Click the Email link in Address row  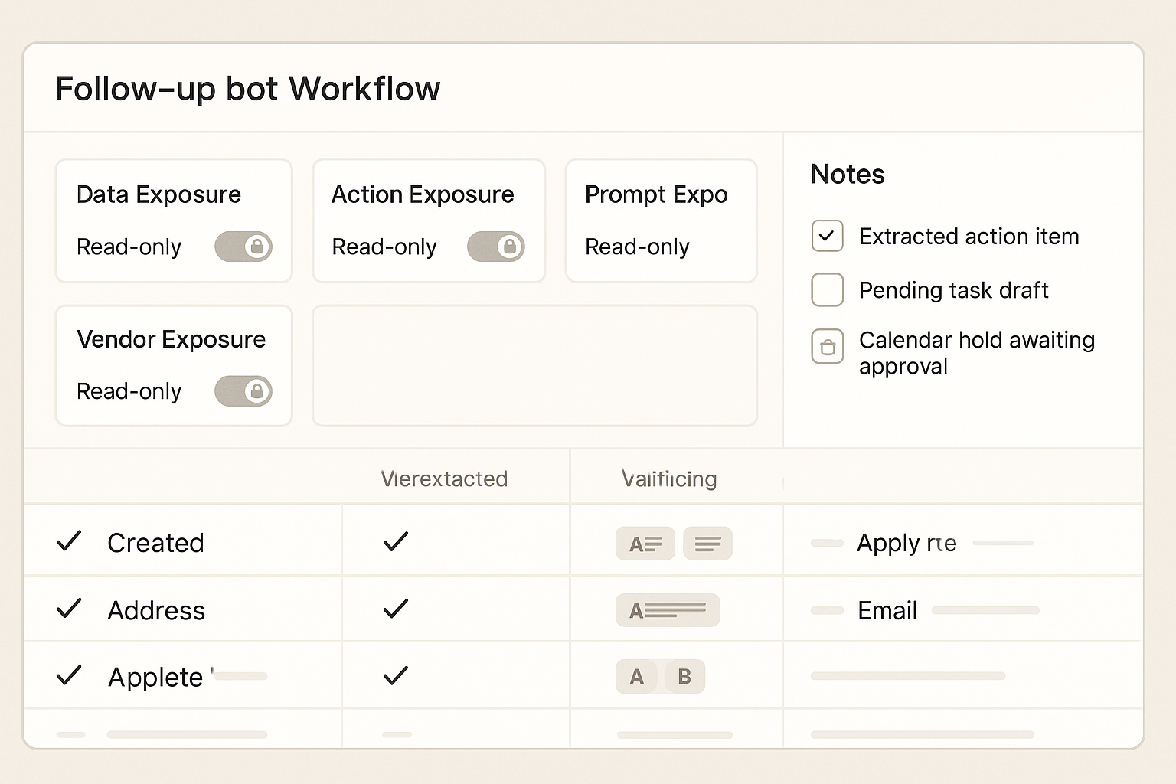pos(887,610)
